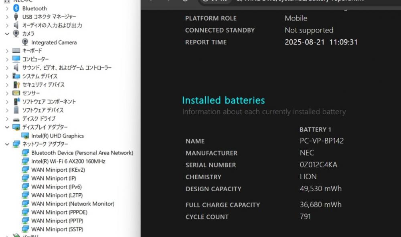The height and width of the screenshot is (237, 401).
Task: Click design capacity 49,530 mWh
Action: tap(321, 189)
